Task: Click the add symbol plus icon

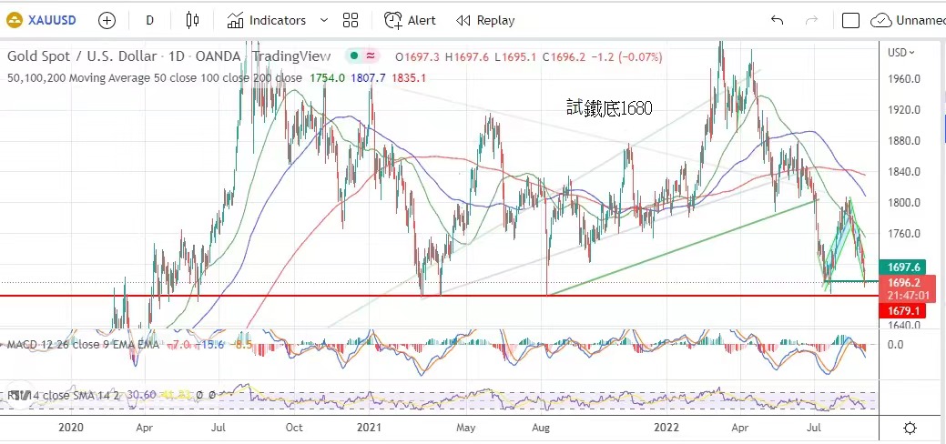Action: 107,20
